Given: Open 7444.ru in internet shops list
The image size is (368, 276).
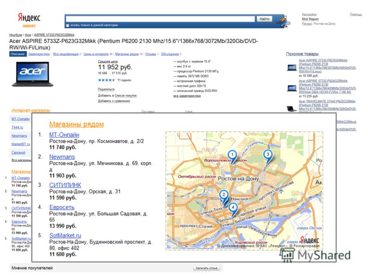Looking at the screenshot, I should pyautogui.click(x=17, y=127).
